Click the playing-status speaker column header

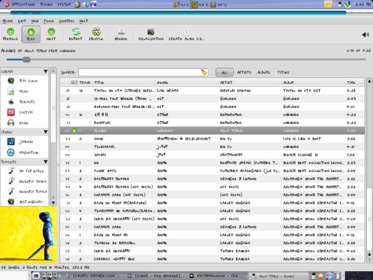point(74,83)
